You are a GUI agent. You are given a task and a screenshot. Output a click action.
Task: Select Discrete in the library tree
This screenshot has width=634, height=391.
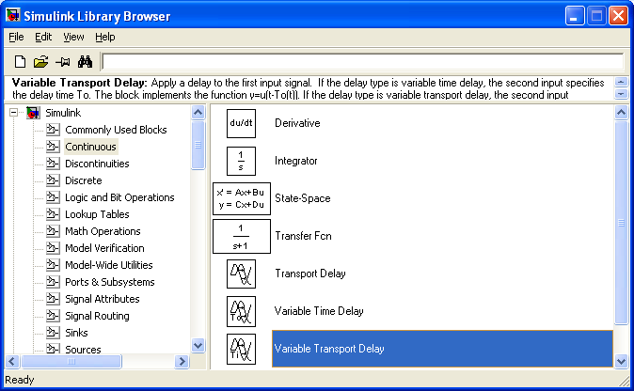click(84, 180)
